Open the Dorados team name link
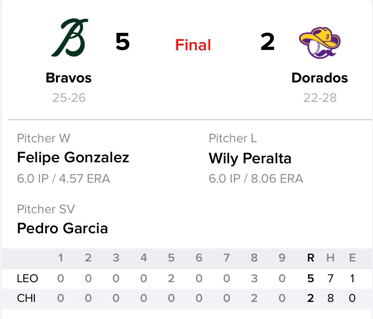373x319 pixels. tap(320, 78)
